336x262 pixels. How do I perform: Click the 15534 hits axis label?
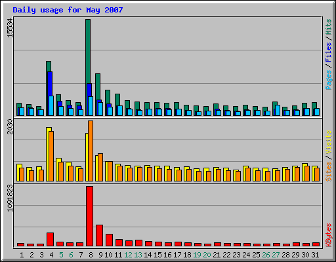point(10,28)
